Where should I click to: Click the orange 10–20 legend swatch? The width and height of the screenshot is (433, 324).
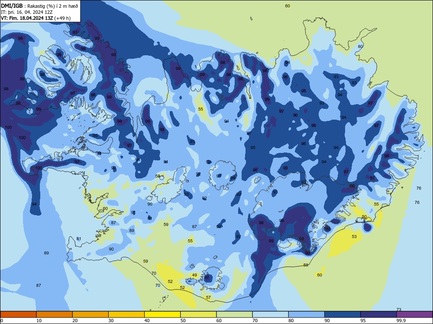coord(55,314)
